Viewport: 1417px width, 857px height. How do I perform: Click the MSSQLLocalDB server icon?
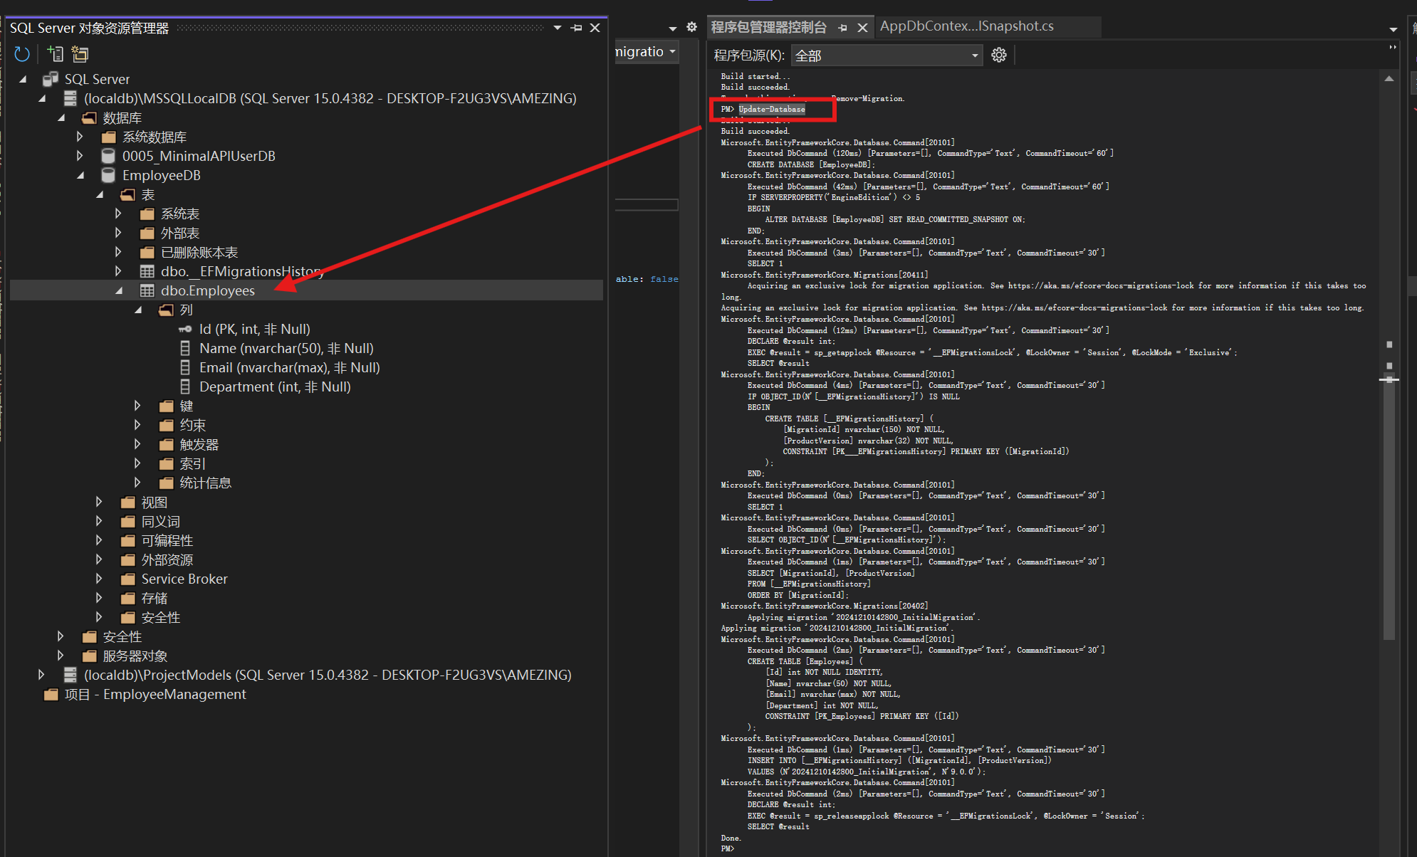click(x=70, y=98)
